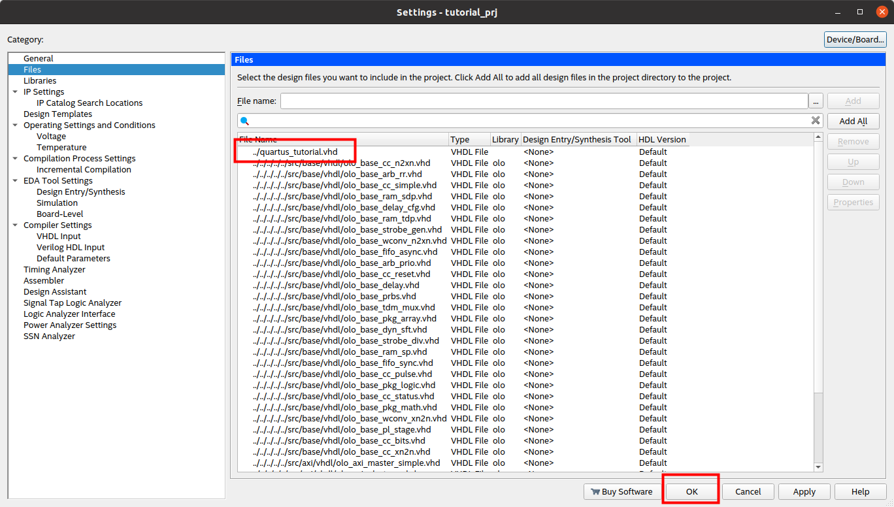
Task: Select Signal Tap Logic Analyzer
Action: point(73,303)
